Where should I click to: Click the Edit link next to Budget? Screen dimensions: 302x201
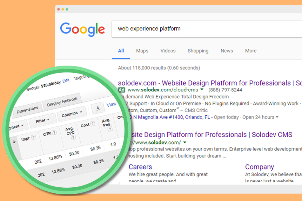pos(66,81)
